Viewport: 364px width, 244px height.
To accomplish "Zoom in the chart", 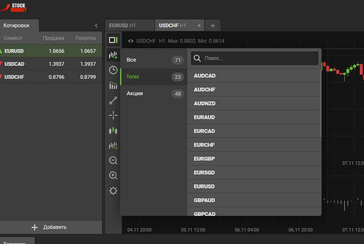I will tap(113, 176).
